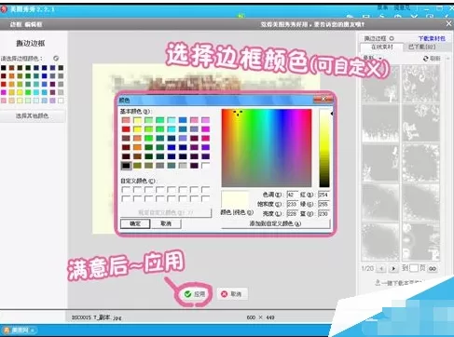Choose the tree border thumbnail

coord(380,84)
